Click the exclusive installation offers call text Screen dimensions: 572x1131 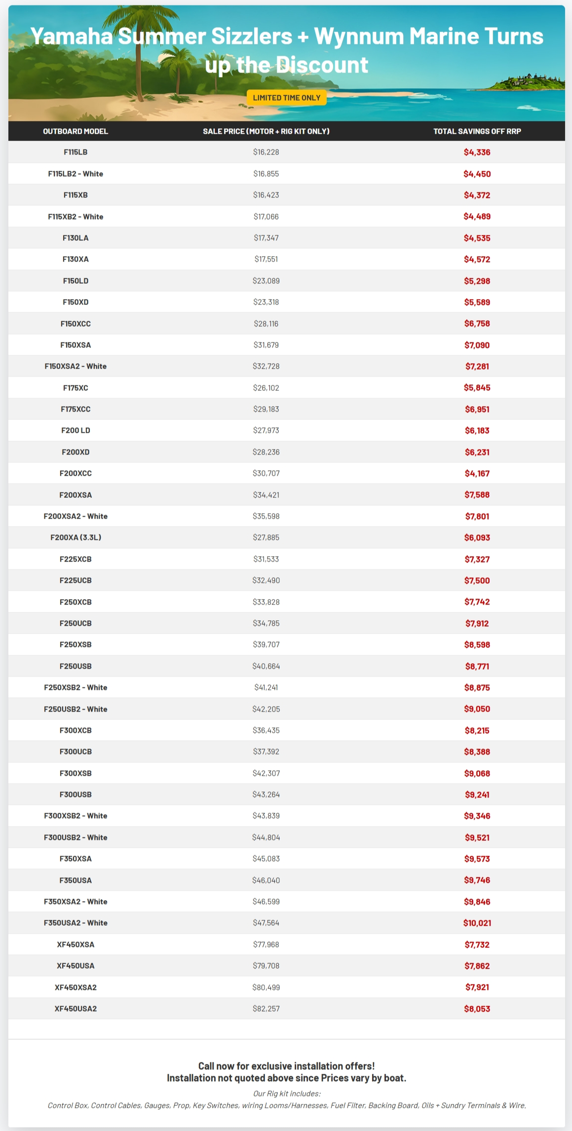(286, 1066)
